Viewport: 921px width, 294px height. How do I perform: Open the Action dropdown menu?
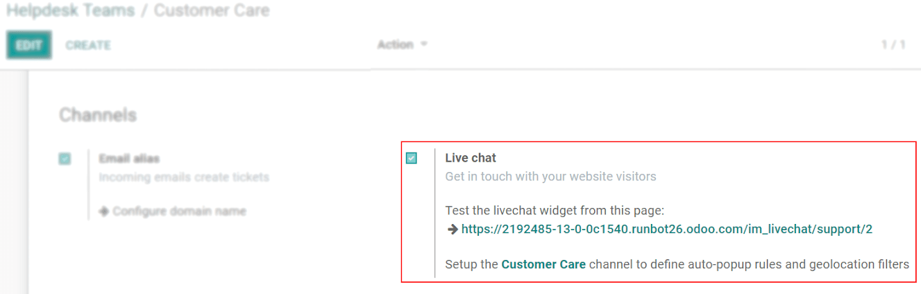[x=402, y=44]
